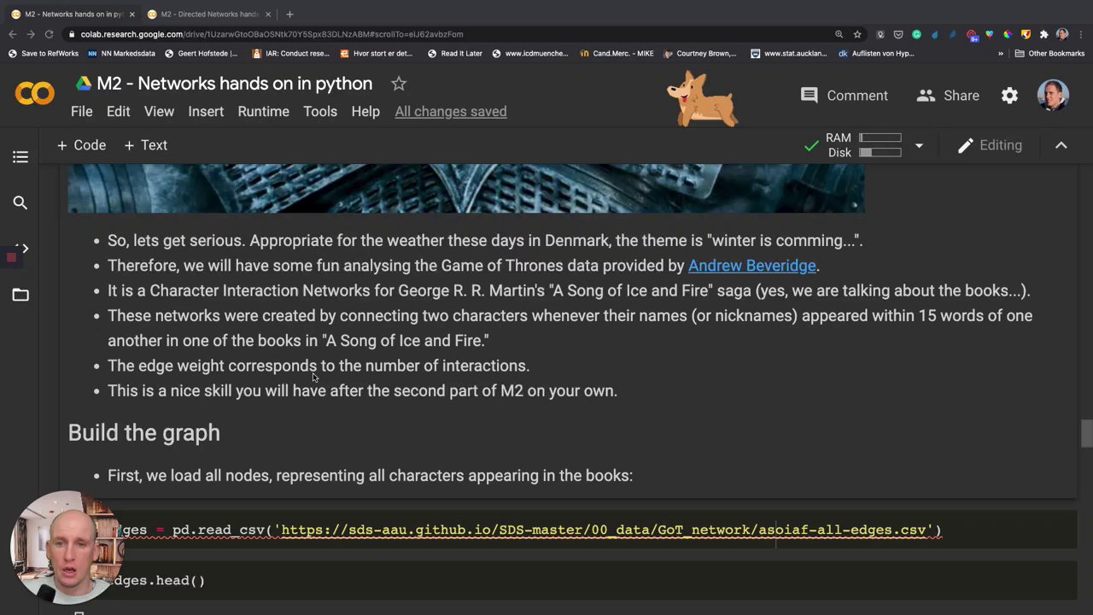Open the Editing mode selector
Image resolution: width=1093 pixels, height=615 pixels.
tap(990, 145)
